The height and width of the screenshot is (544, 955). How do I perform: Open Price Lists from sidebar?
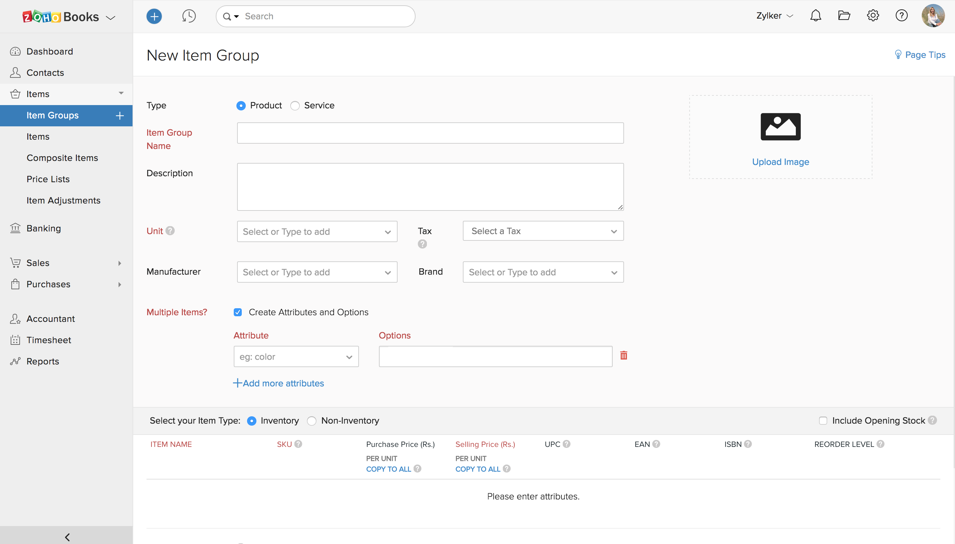48,179
